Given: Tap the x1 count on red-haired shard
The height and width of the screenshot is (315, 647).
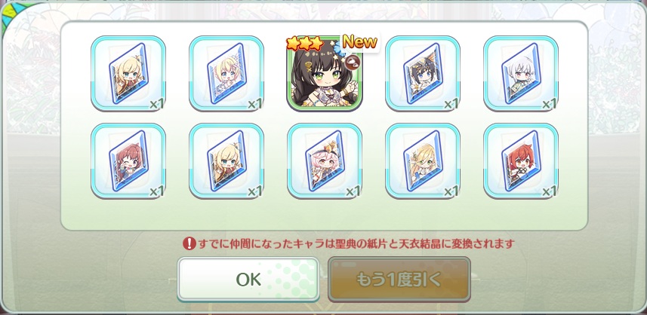Looking at the screenshot, I should 548,191.
